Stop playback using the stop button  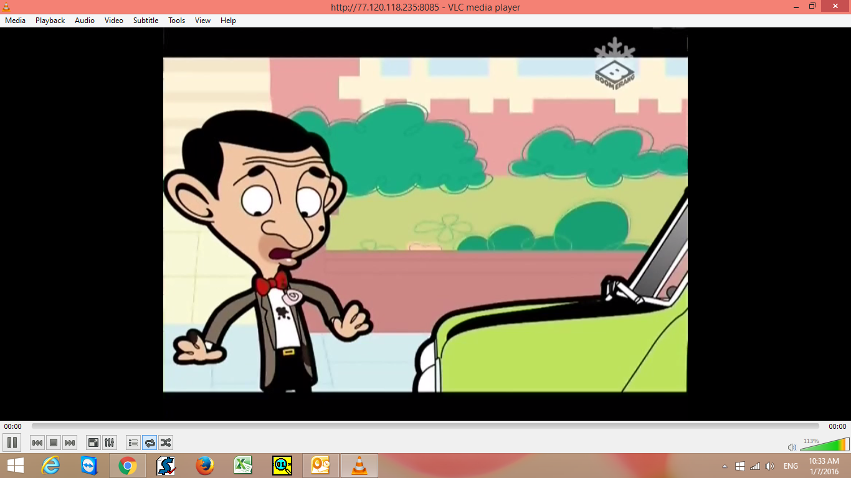(x=54, y=443)
